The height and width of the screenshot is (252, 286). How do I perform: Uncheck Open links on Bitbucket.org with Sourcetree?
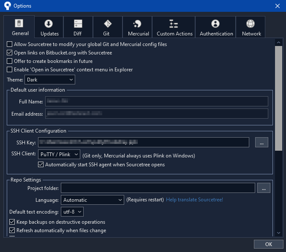9,53
